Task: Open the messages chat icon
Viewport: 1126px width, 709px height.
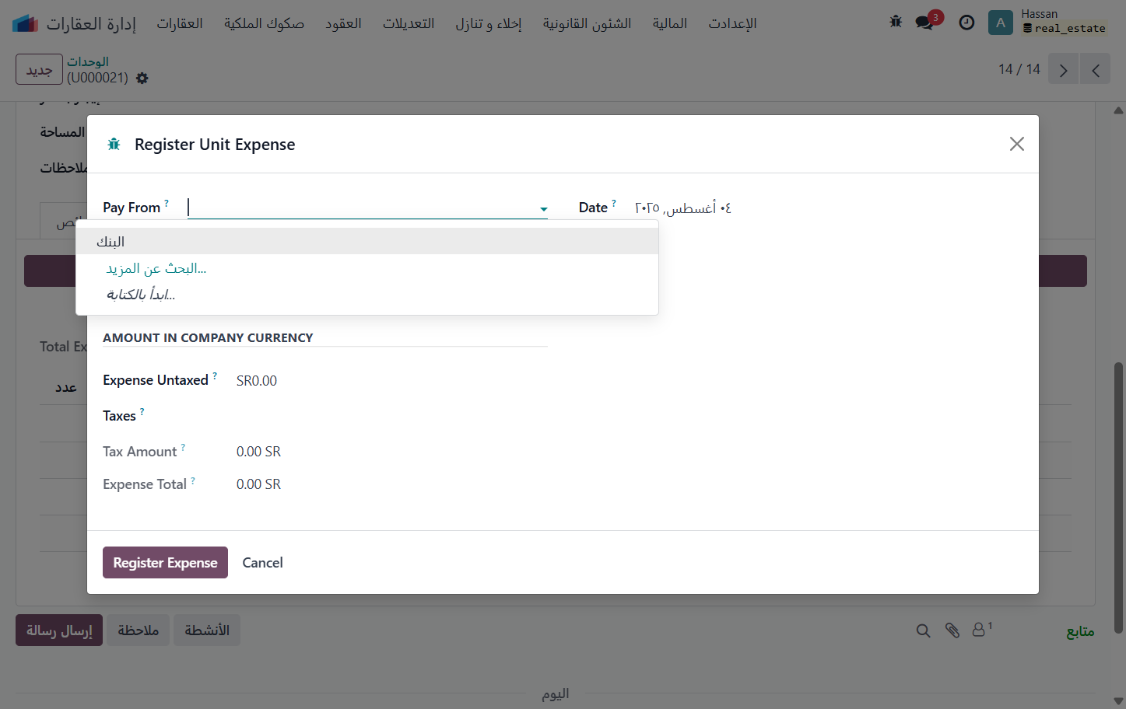Action: (x=925, y=23)
